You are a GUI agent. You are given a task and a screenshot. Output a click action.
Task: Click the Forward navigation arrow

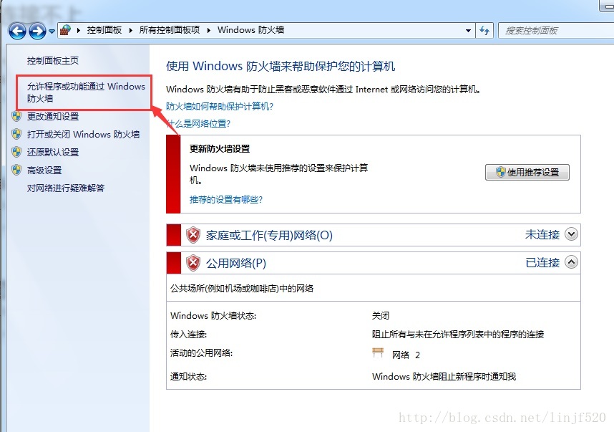pos(38,31)
